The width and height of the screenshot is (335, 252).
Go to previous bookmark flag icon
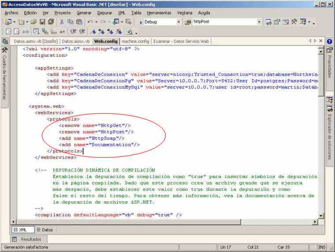coord(110,32)
